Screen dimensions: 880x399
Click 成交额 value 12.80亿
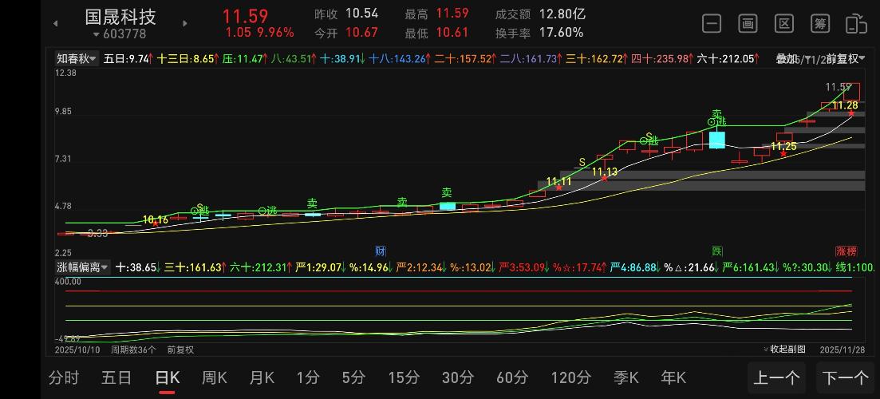pos(562,14)
